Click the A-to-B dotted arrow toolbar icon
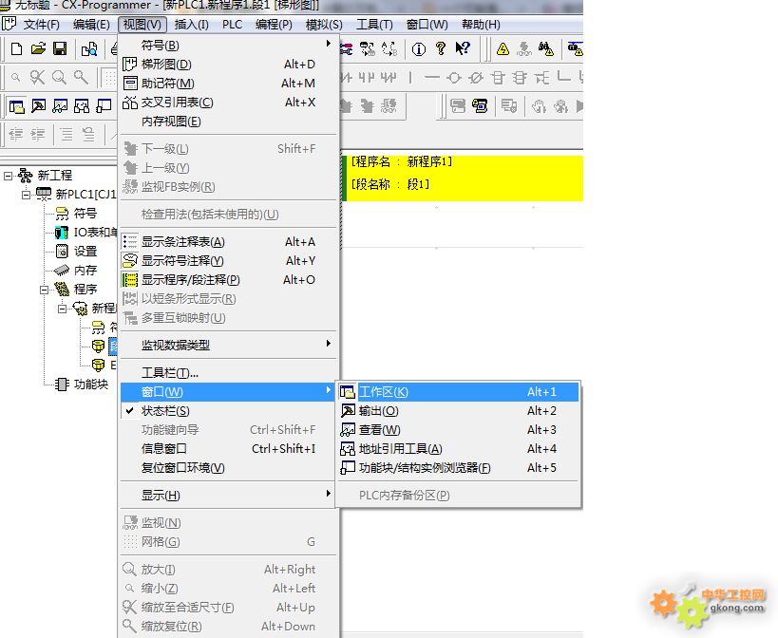The width and height of the screenshot is (778, 638). pos(389,48)
